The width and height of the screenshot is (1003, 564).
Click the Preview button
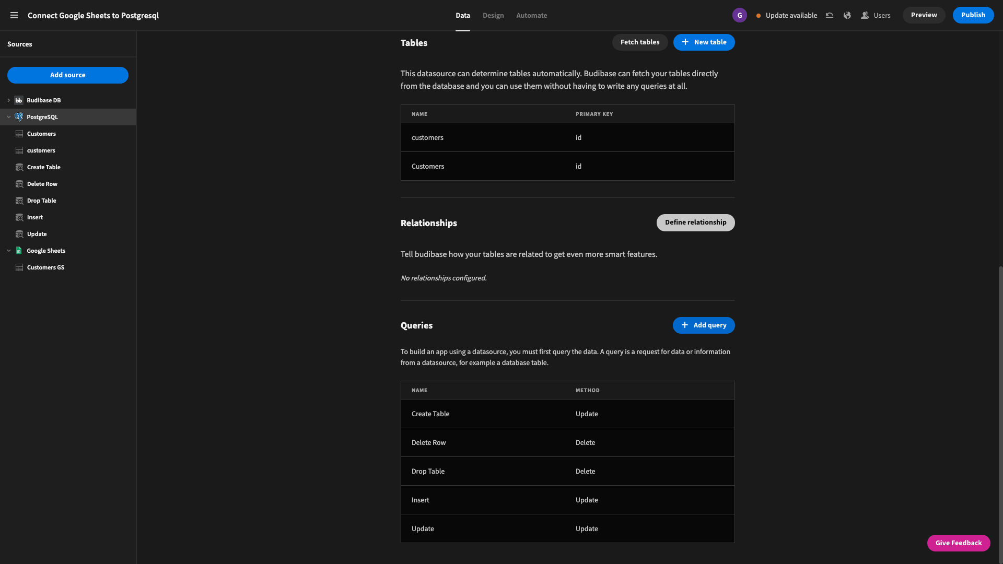tap(924, 15)
